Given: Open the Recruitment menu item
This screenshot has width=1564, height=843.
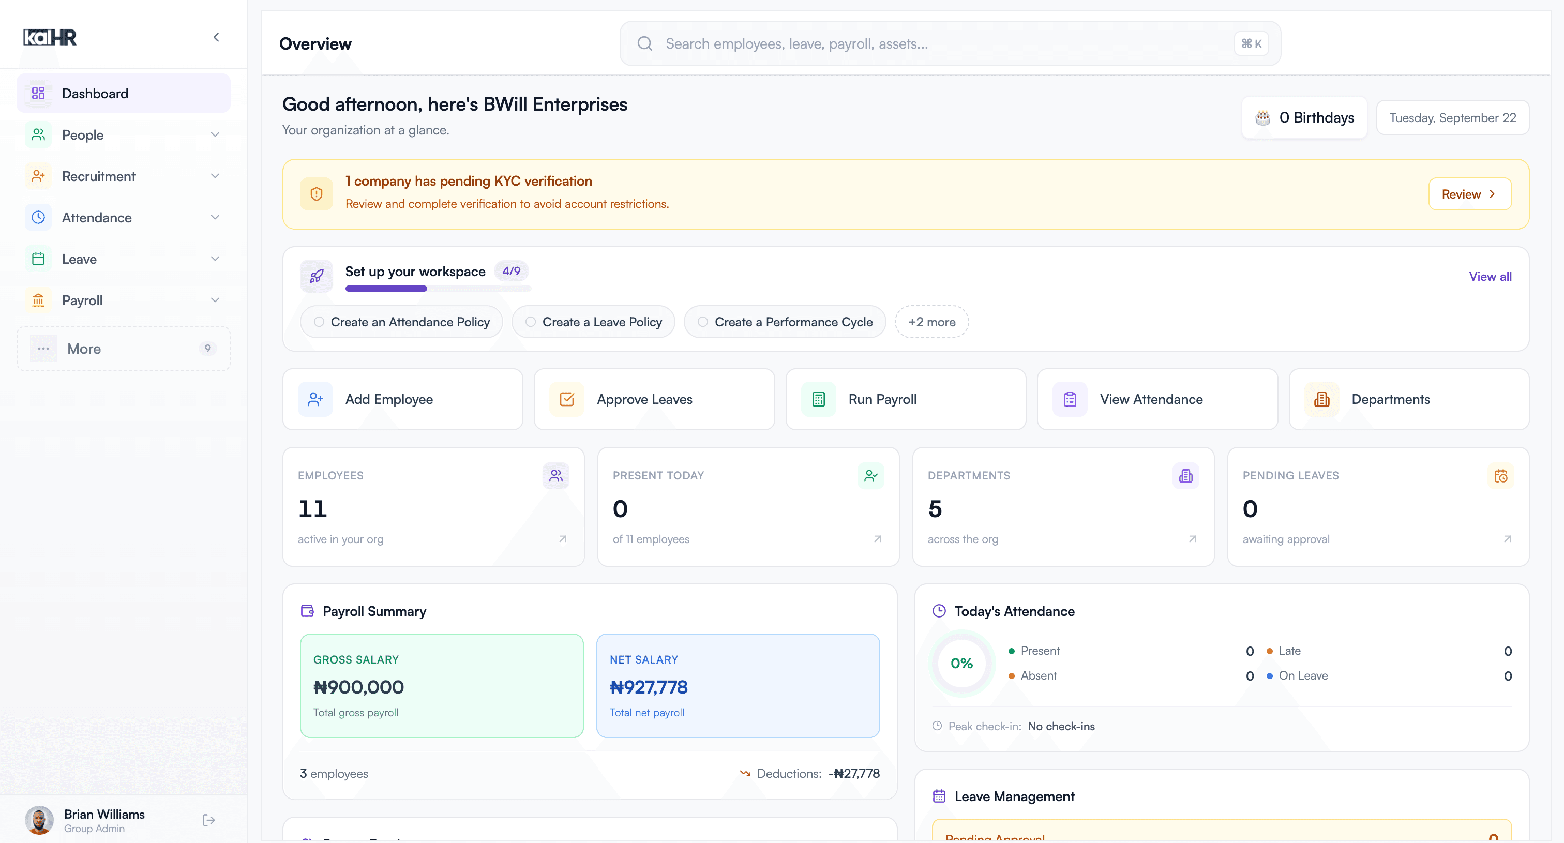Looking at the screenshot, I should 123,176.
